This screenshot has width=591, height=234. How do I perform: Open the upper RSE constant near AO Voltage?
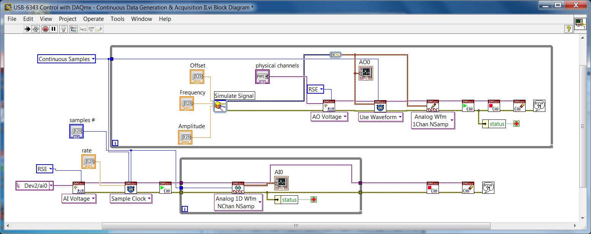pos(316,90)
